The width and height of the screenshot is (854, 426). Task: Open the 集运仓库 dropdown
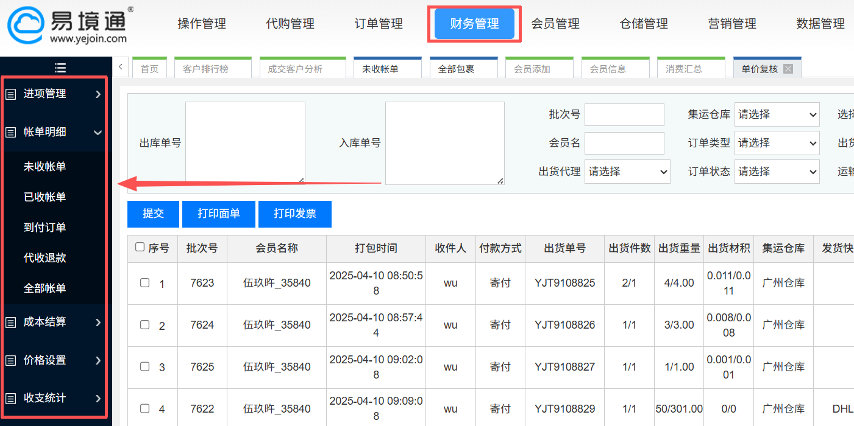click(x=777, y=114)
